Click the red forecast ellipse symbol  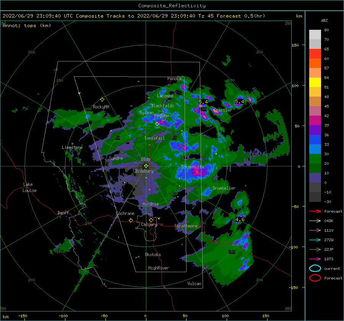pos(315,278)
